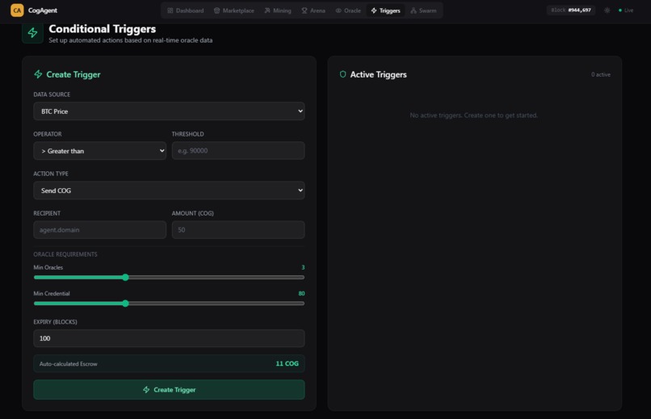Click the lightning icon inside Create Trigger button
Viewport: 651px width, 419px height.
(x=146, y=390)
